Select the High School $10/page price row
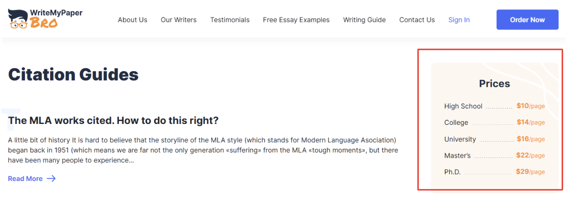 click(494, 106)
